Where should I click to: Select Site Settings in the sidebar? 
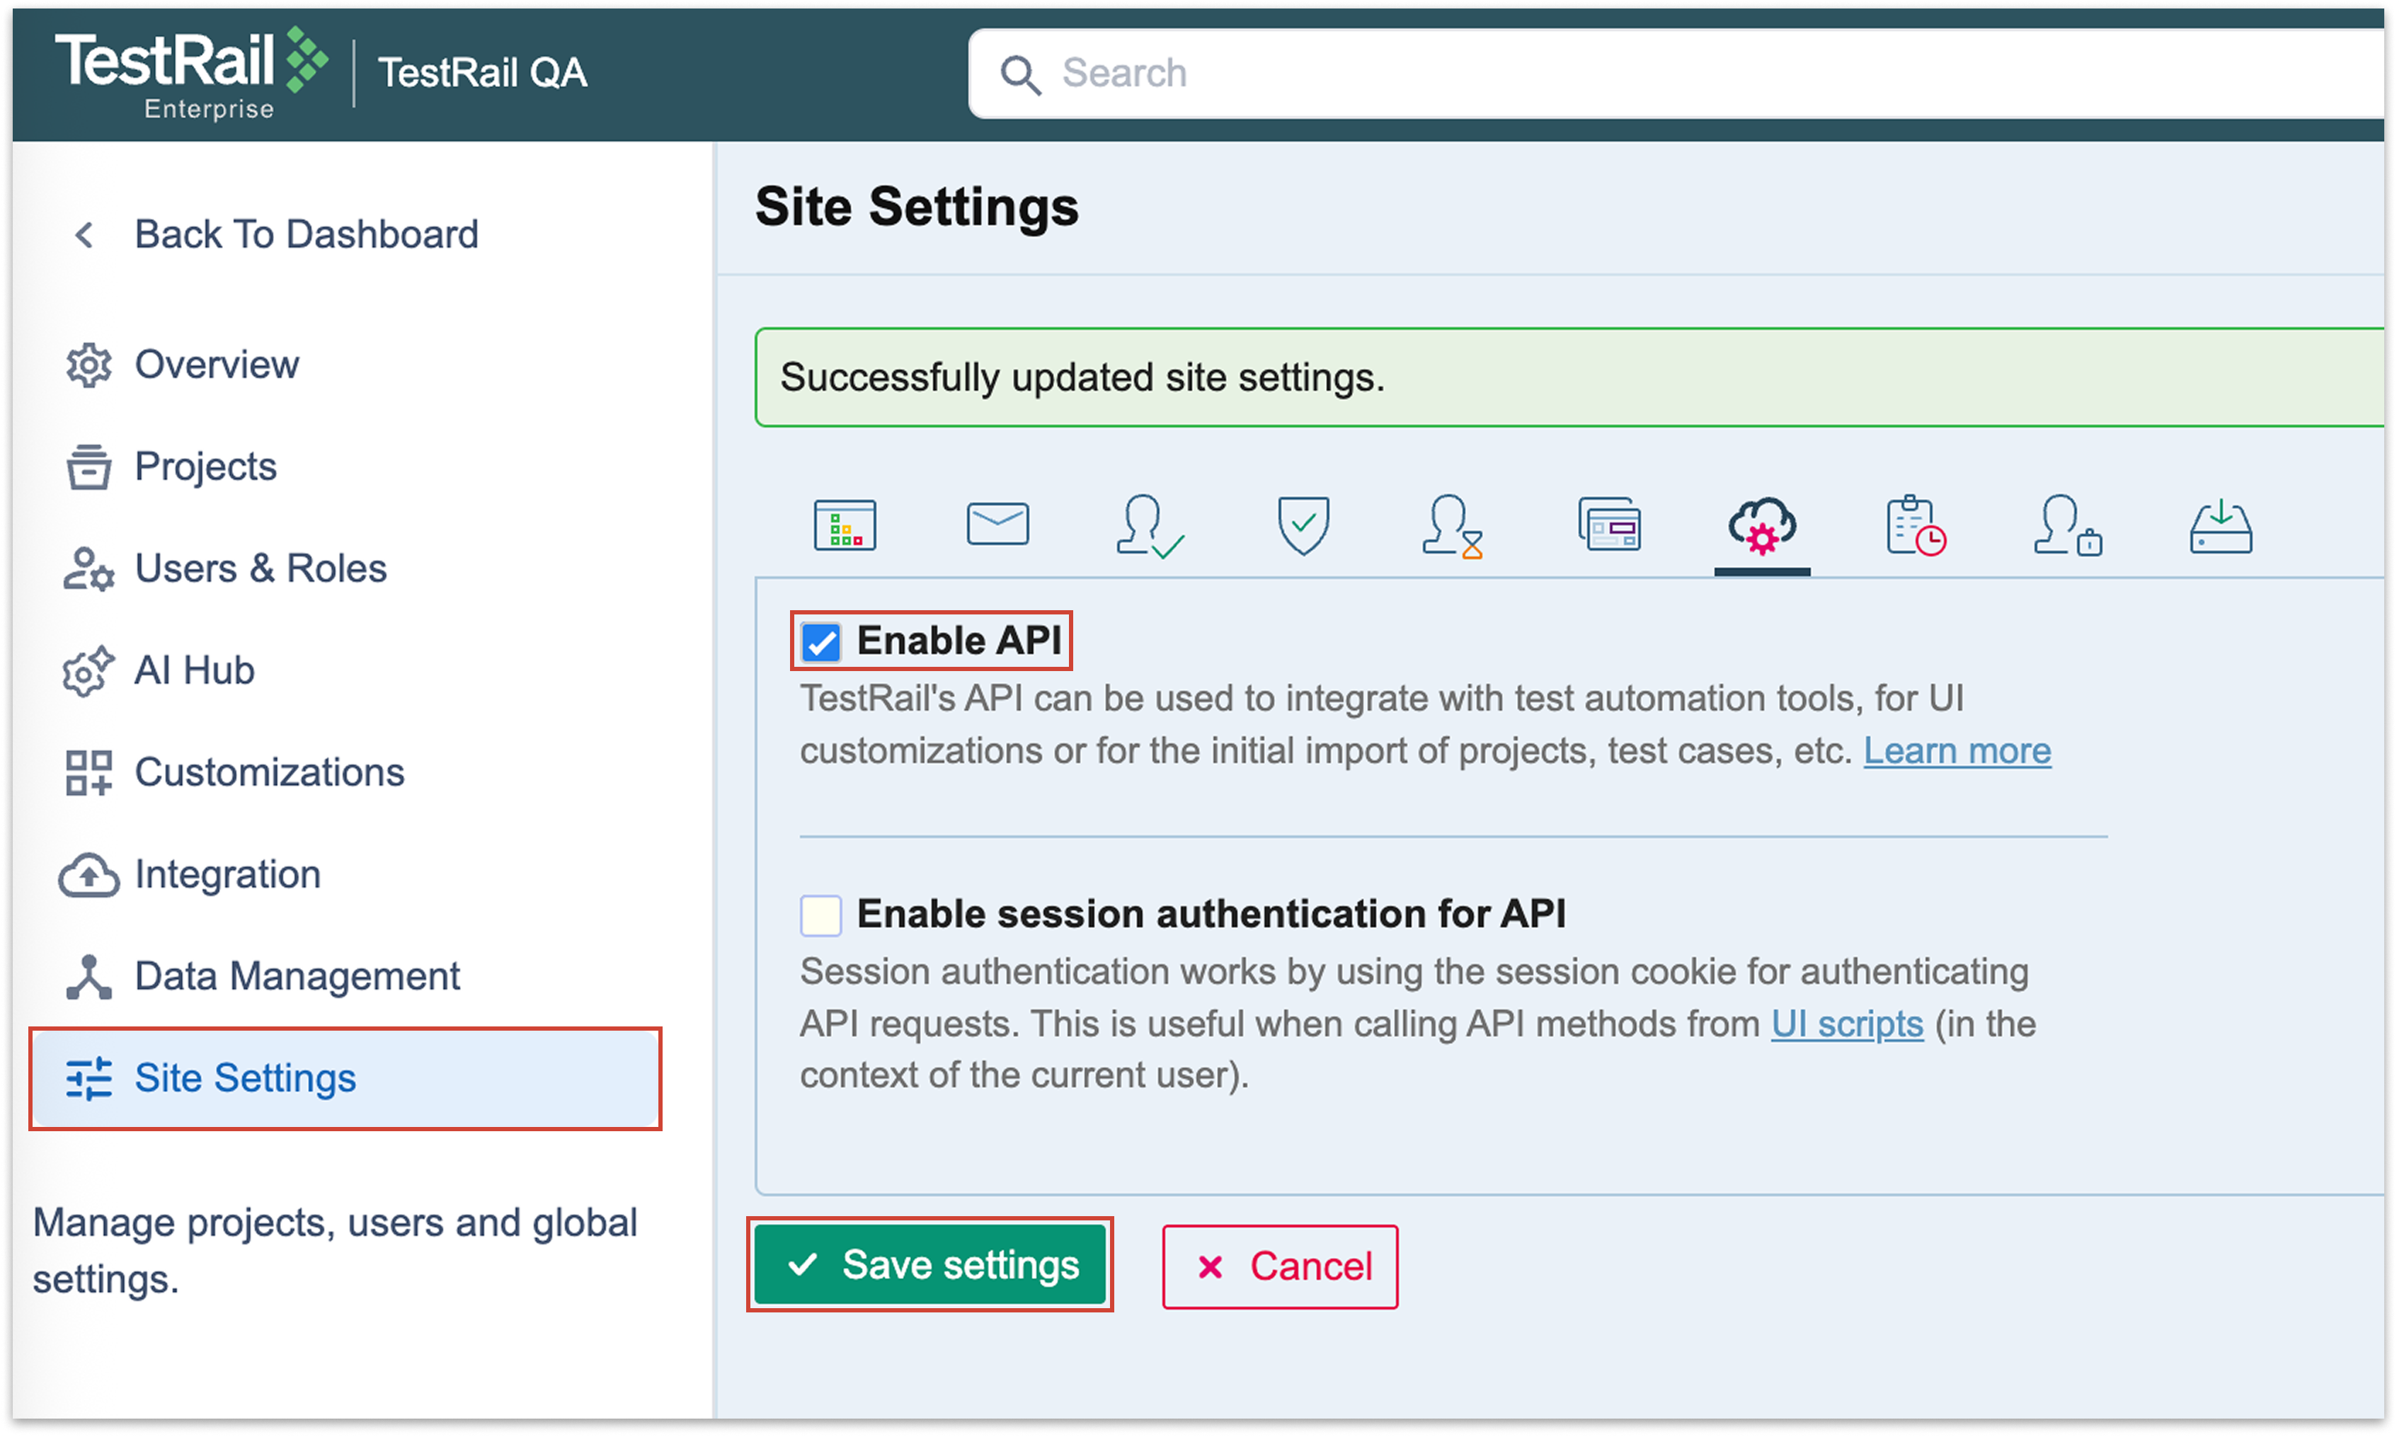(x=345, y=1079)
